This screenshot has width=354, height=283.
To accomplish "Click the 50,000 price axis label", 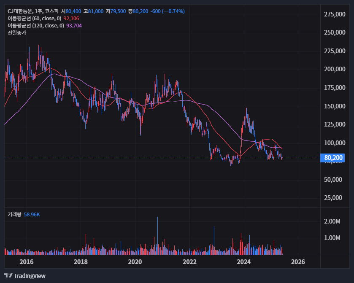I will (333, 180).
